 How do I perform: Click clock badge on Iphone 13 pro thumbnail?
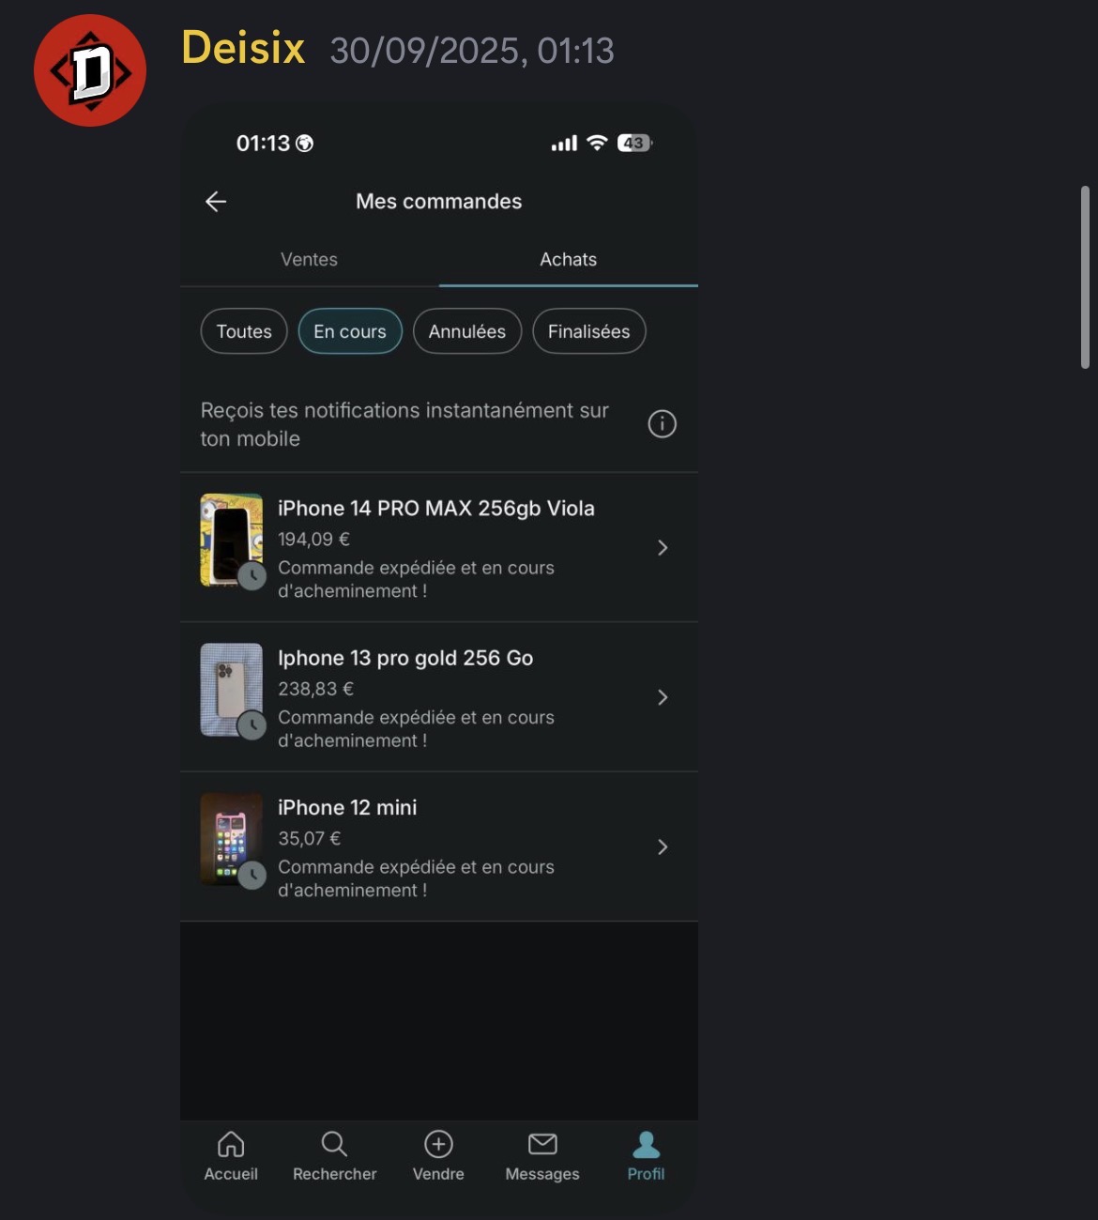point(252,725)
